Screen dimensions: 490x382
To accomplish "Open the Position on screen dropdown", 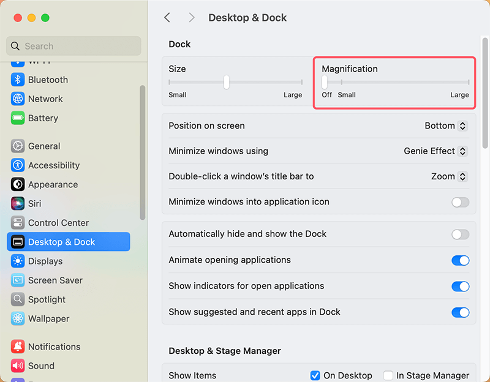I will tap(446, 125).
